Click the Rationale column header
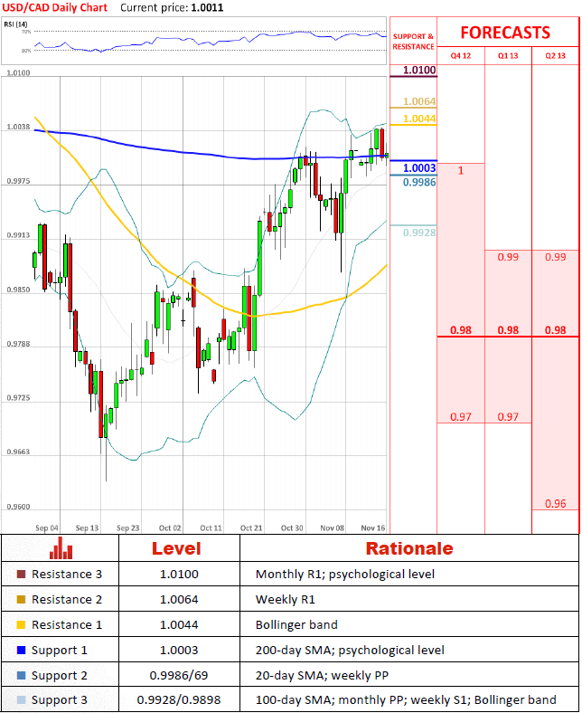Viewport: 582px width, 713px height. 408,548
